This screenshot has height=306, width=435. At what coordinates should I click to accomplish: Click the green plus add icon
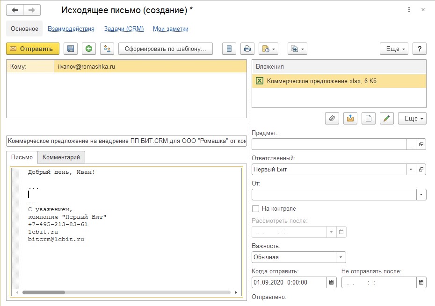89,49
